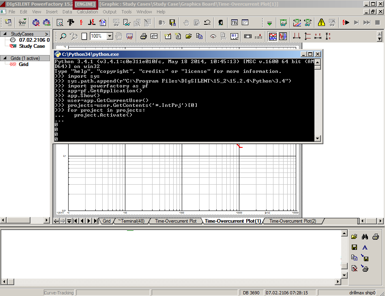
Task: Switch to the Time-Overcurrent Plot(2) tab
Action: pos(292,221)
